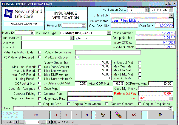Enable Require Consent checkbox

point(107,104)
